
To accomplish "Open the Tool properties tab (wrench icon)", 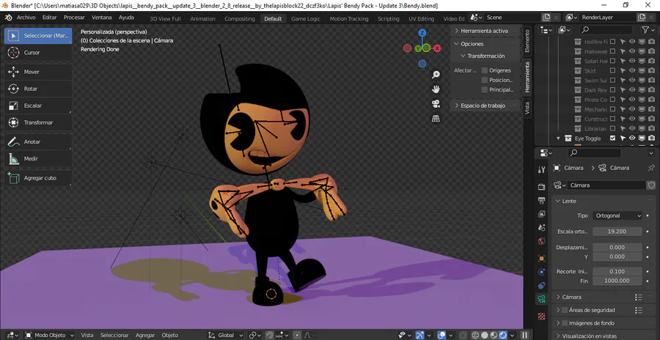I will [542, 169].
